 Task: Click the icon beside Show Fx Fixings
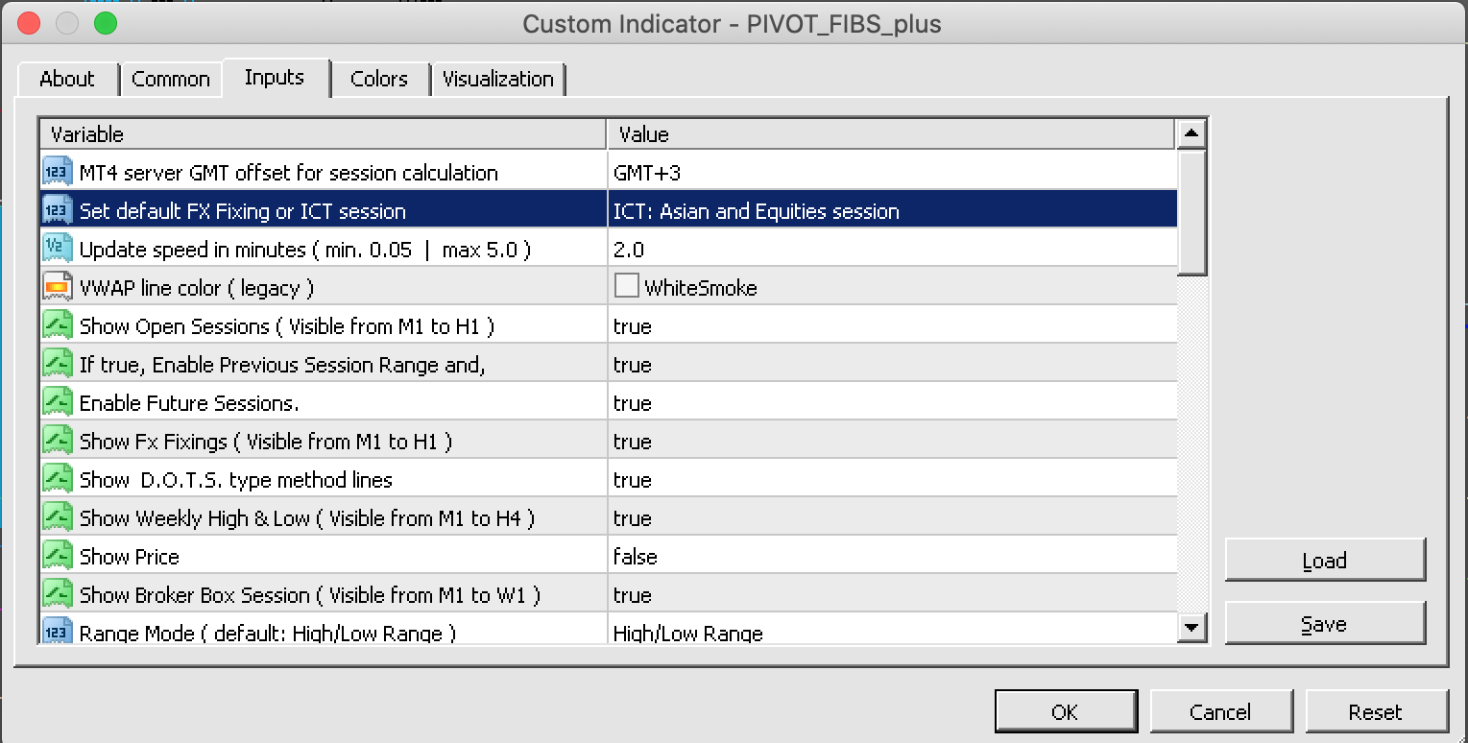point(58,442)
